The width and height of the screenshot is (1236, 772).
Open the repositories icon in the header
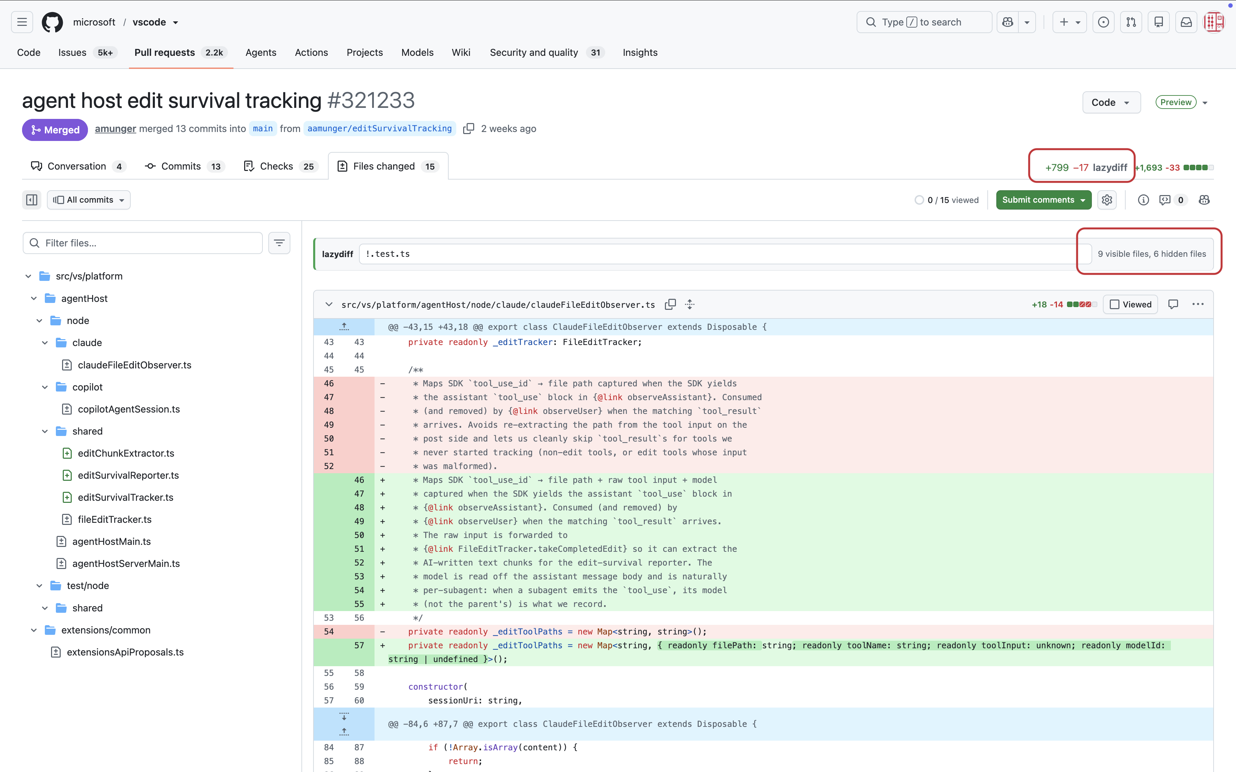(x=1159, y=22)
